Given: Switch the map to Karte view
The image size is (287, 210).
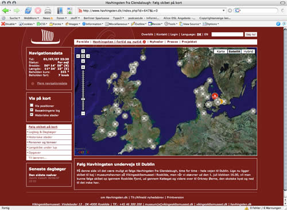Looking at the screenshot, I should point(220,52).
